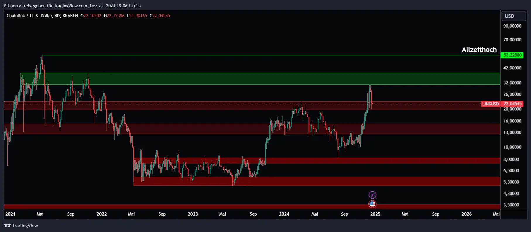Viewport: 531px width, 232px height.
Task: Click the 5,30000 price axis label
Action: [x=511, y=182]
